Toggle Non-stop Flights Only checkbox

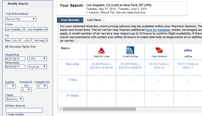click(7, 47)
